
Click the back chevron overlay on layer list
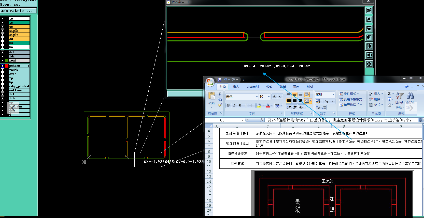pyautogui.click(x=13, y=108)
